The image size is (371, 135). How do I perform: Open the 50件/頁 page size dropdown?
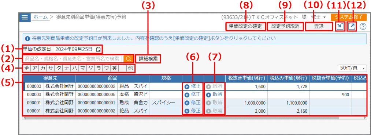[x=352, y=68]
